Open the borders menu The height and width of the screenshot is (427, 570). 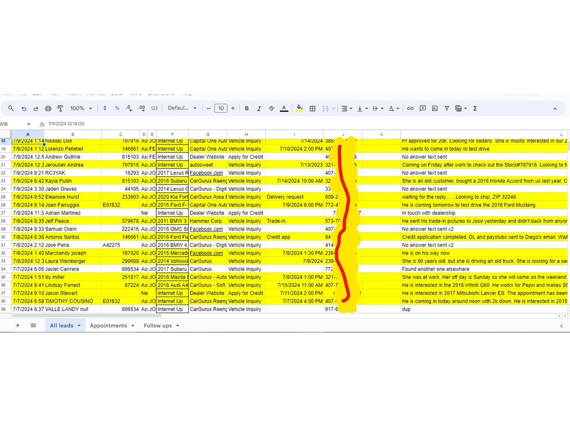pos(312,108)
